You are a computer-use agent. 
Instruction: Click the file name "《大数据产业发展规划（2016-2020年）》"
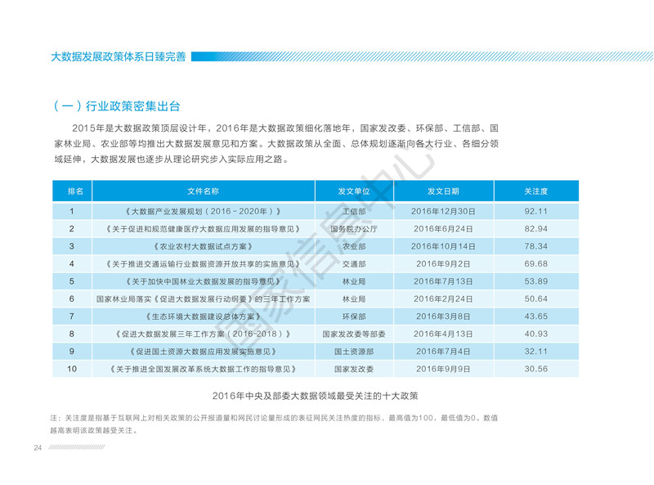tap(203, 212)
